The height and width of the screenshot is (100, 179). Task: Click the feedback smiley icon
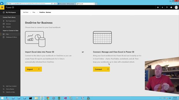coord(171,7)
